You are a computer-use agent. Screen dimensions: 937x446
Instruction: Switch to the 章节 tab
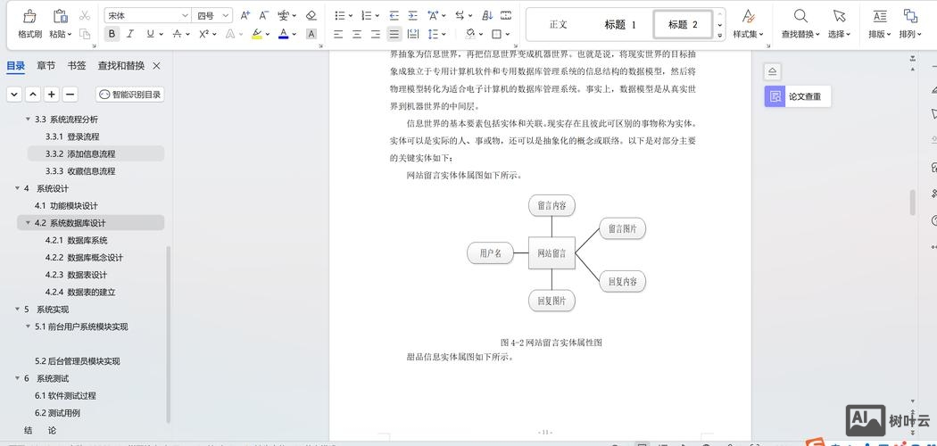coord(46,66)
